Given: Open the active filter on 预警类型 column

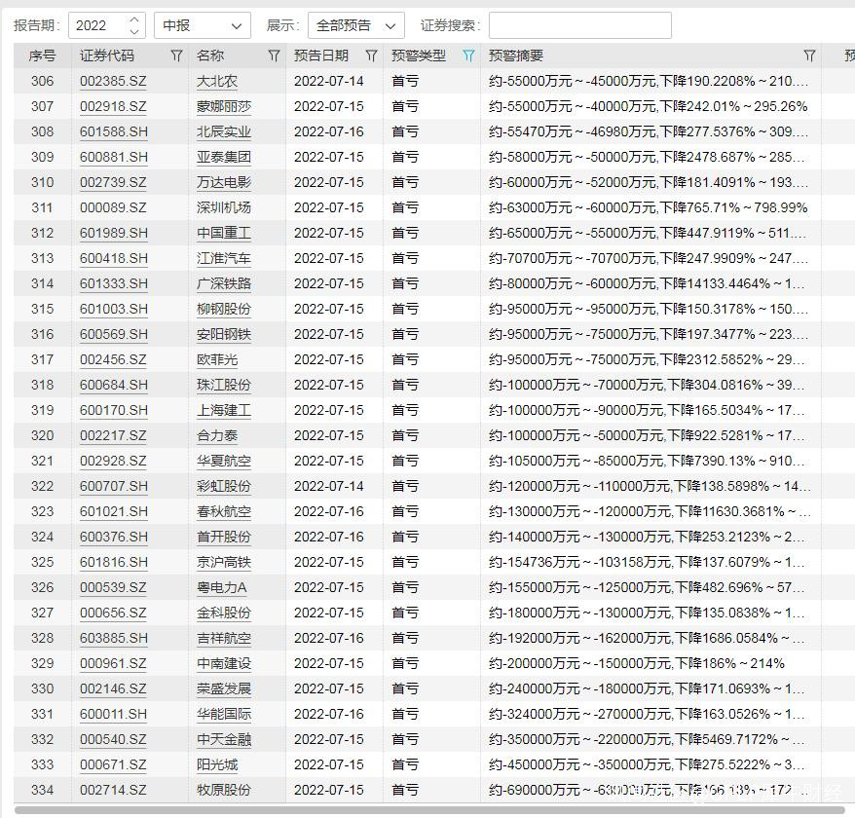Looking at the screenshot, I should (x=468, y=56).
